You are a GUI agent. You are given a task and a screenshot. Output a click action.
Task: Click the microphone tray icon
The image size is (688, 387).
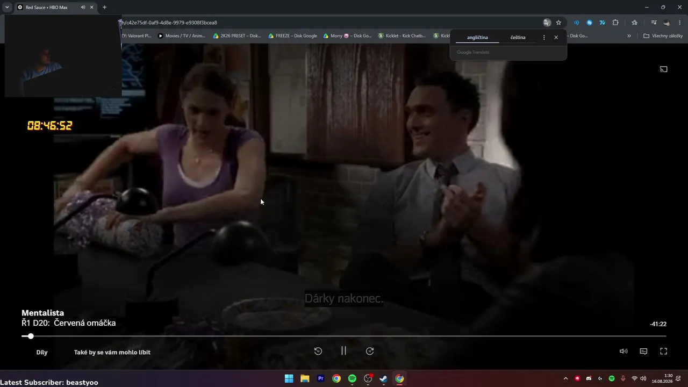click(623, 378)
